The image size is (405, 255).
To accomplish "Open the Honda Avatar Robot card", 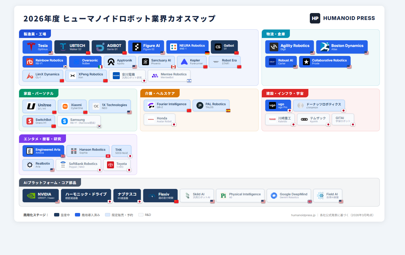I will point(159,120).
